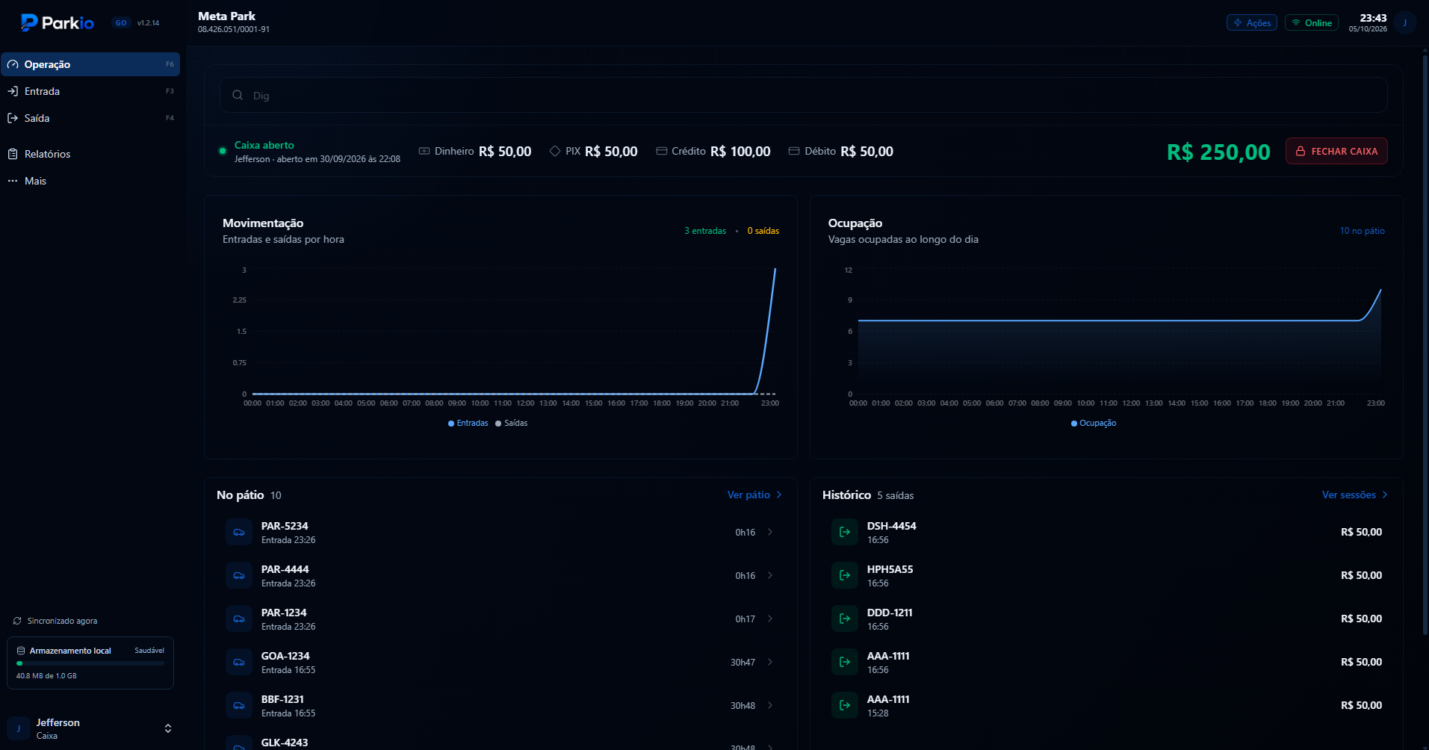
Task: Open details chevron for PAR-4444
Action: click(x=770, y=576)
